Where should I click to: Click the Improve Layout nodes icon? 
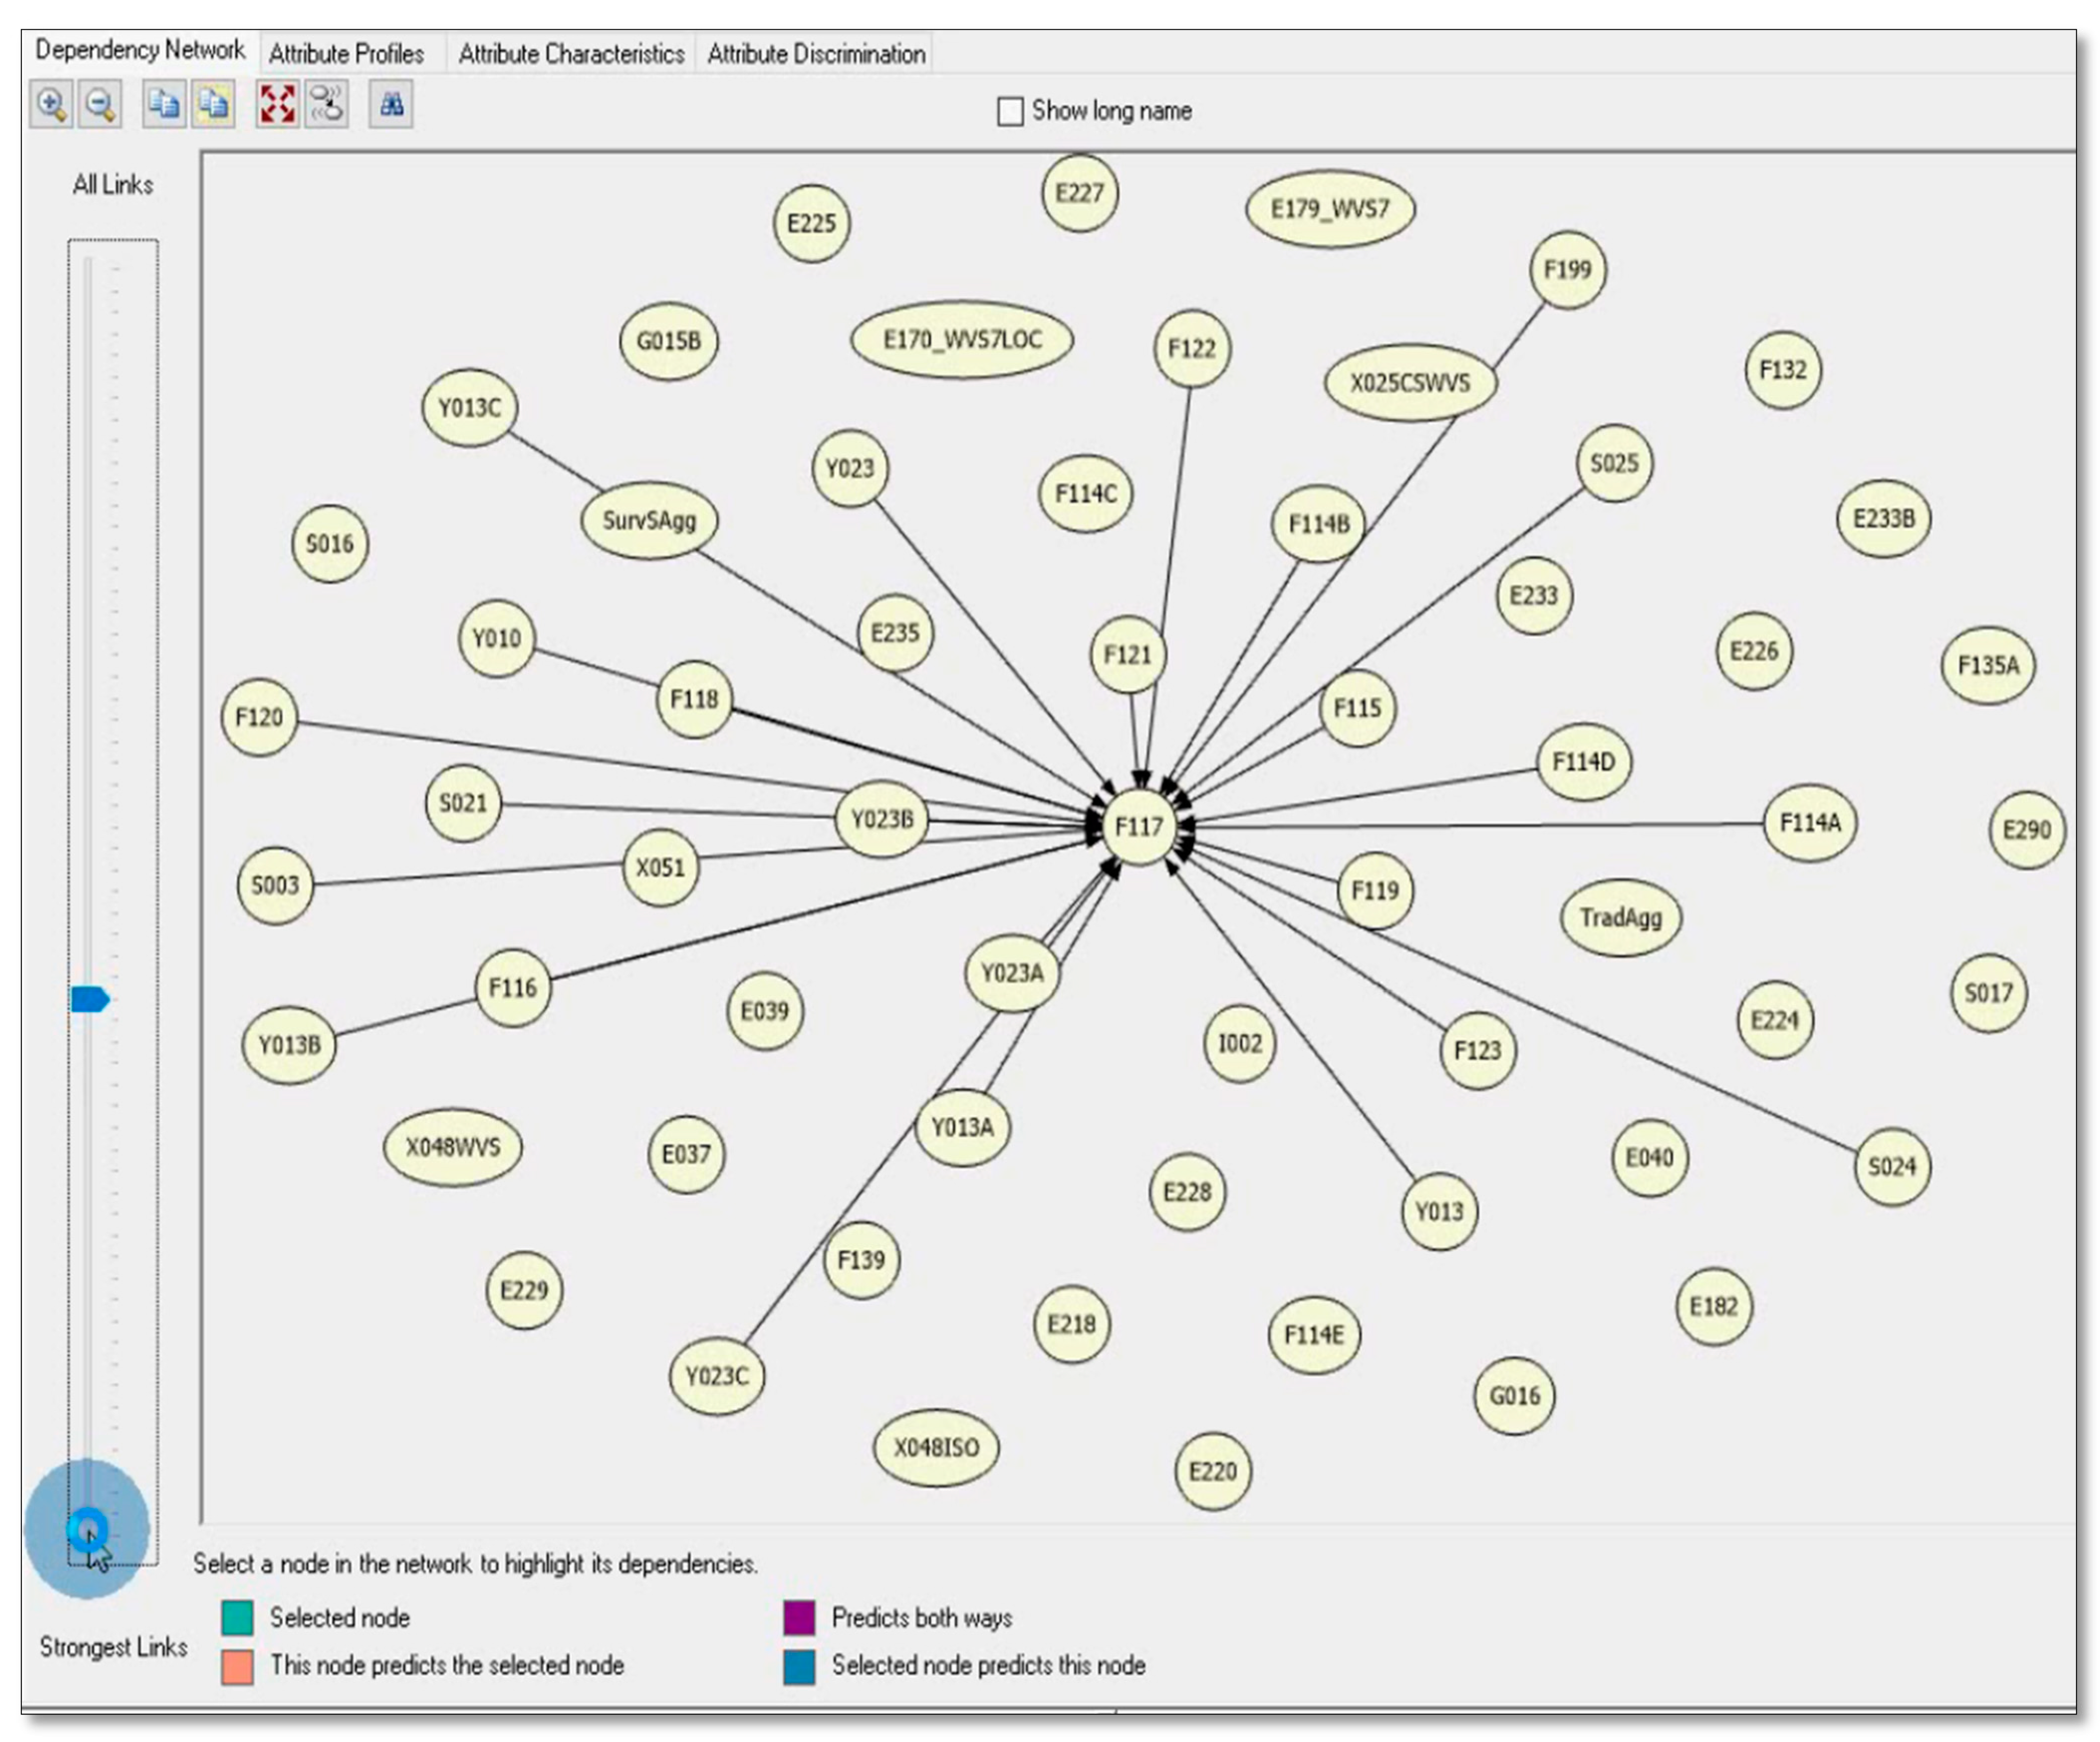[x=326, y=105]
